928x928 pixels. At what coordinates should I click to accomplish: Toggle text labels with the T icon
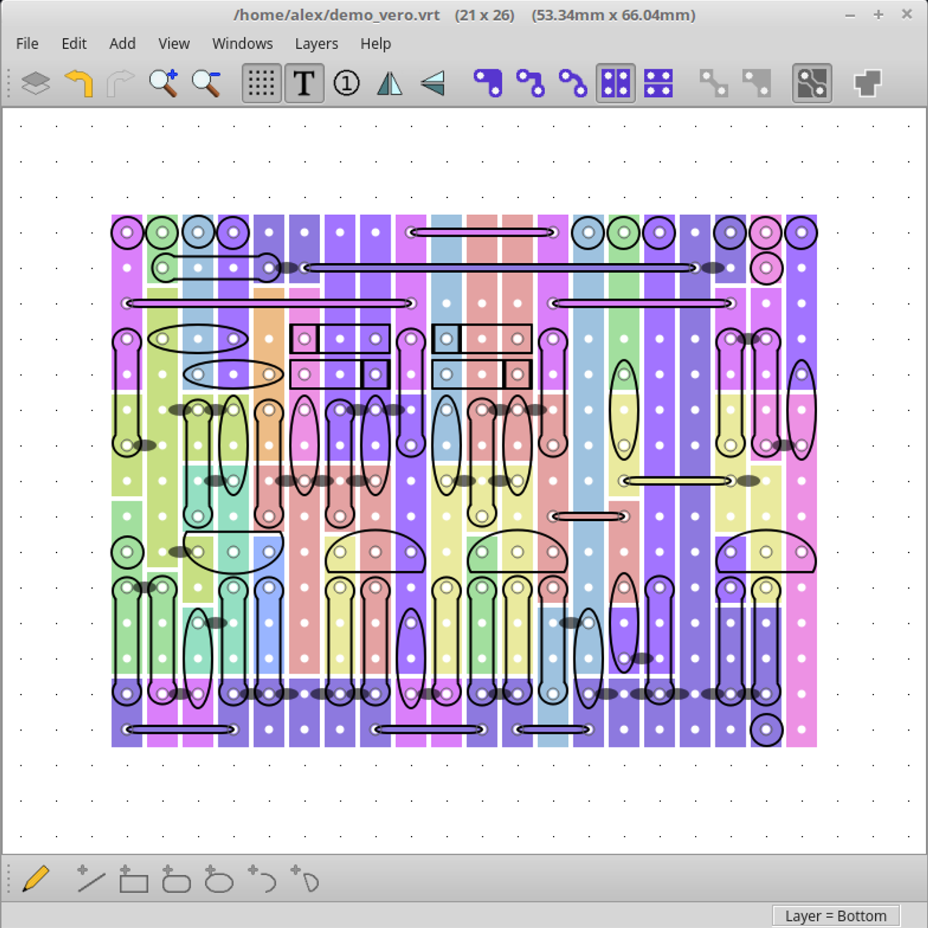pyautogui.click(x=304, y=84)
